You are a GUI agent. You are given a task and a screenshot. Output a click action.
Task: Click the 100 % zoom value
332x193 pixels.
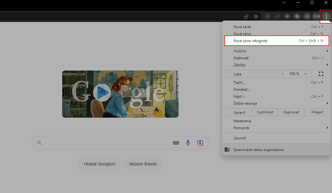tap(294, 74)
